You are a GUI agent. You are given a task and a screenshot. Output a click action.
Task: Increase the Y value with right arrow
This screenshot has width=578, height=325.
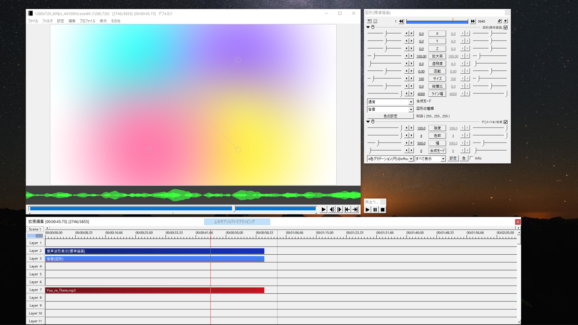coord(411,41)
